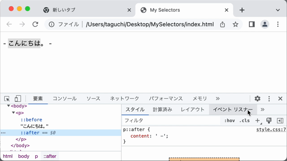Viewport: 287px width, 161px height.
Task: Toggle the .cls class editor
Action: (x=244, y=121)
